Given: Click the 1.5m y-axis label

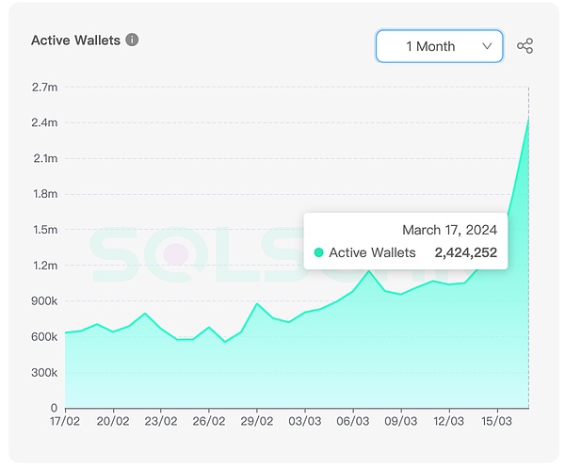Looking at the screenshot, I should tap(45, 230).
